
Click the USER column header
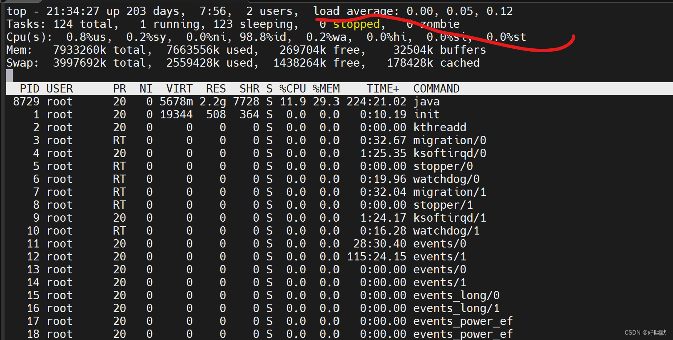[x=60, y=89]
